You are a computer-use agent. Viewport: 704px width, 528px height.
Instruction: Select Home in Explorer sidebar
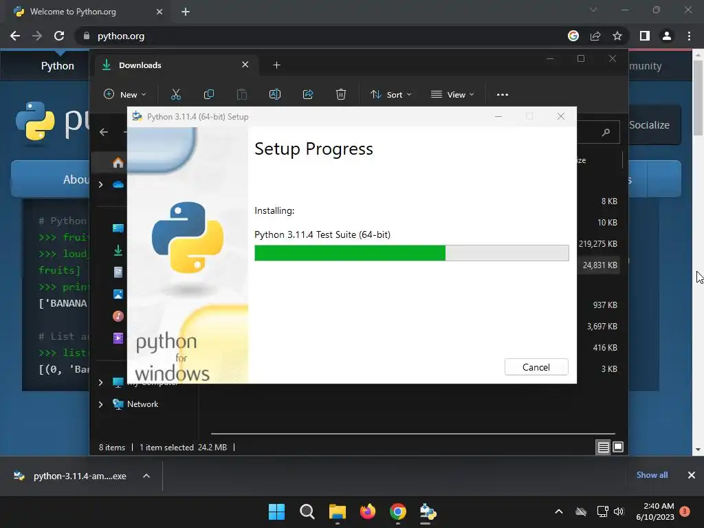[118, 162]
